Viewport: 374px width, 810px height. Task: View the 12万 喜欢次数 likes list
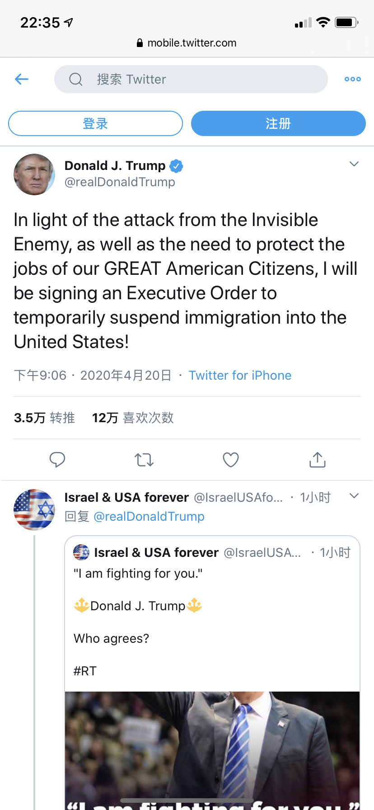pyautogui.click(x=133, y=418)
